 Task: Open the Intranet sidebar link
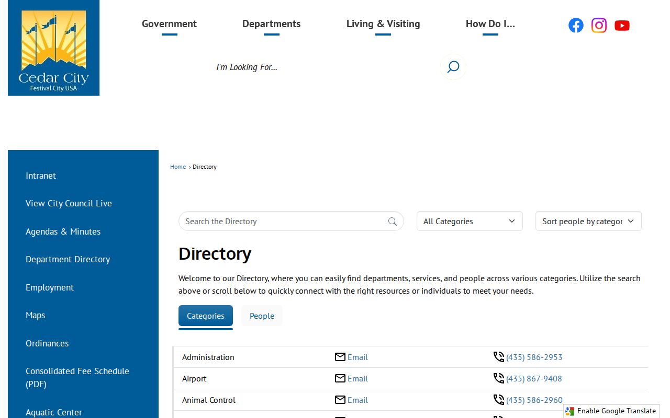41,176
